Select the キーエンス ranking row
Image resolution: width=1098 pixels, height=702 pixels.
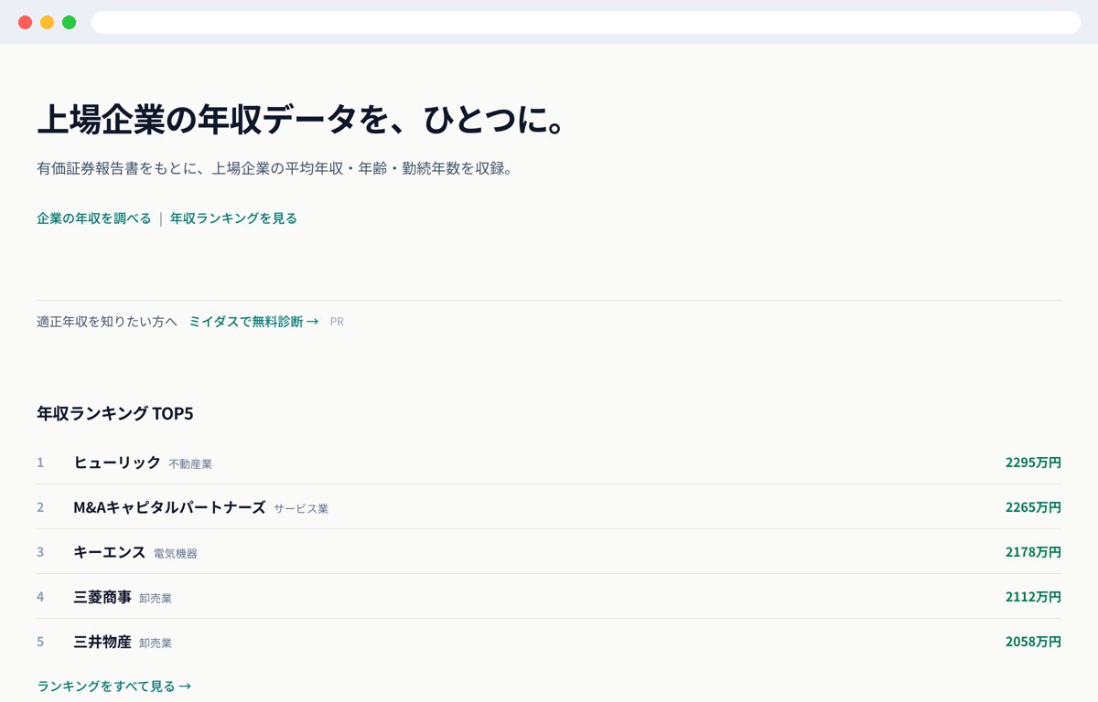[x=549, y=552]
